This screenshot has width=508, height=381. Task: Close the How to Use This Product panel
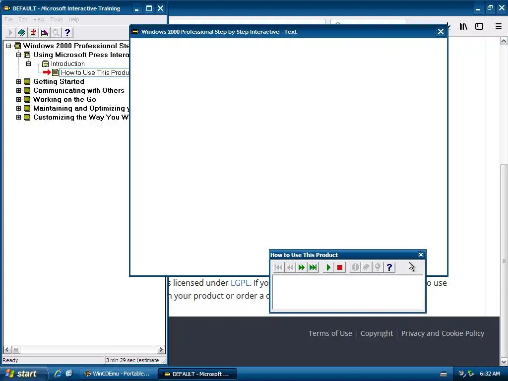(421, 255)
